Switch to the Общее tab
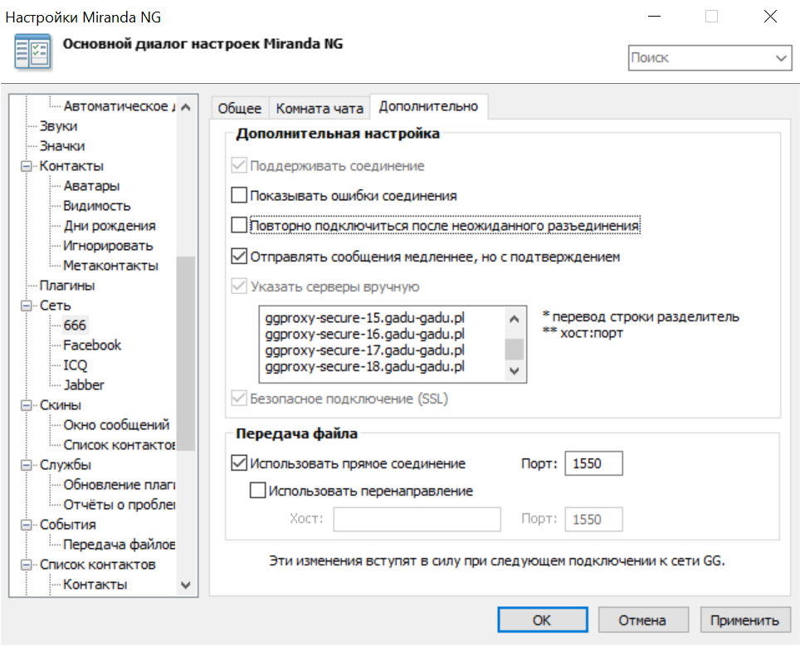 click(240, 107)
